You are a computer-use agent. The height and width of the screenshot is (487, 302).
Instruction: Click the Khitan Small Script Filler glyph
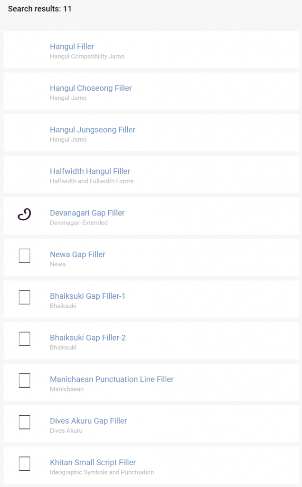pos(24,464)
